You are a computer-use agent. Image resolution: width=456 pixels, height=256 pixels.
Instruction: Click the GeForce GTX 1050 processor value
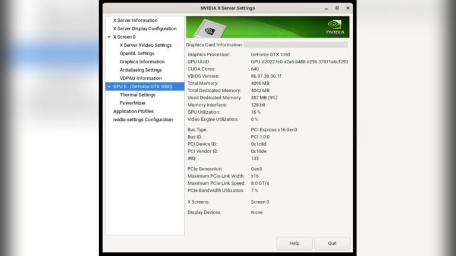271,55
